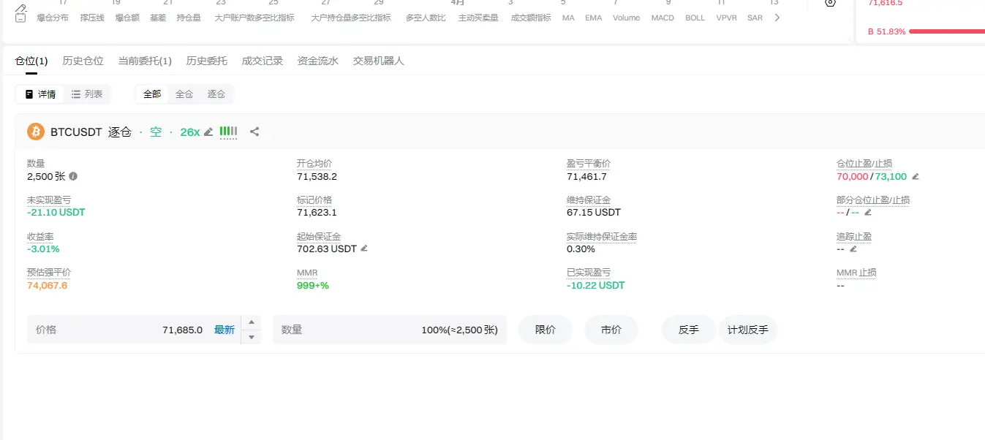Open the 当前委托(1) tab
The height and width of the screenshot is (440, 985).
[x=145, y=61]
